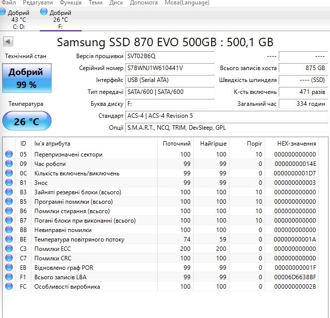The width and height of the screenshot is (330, 318).
Task: Click the HEX-значення column header
Action: pos(292,144)
